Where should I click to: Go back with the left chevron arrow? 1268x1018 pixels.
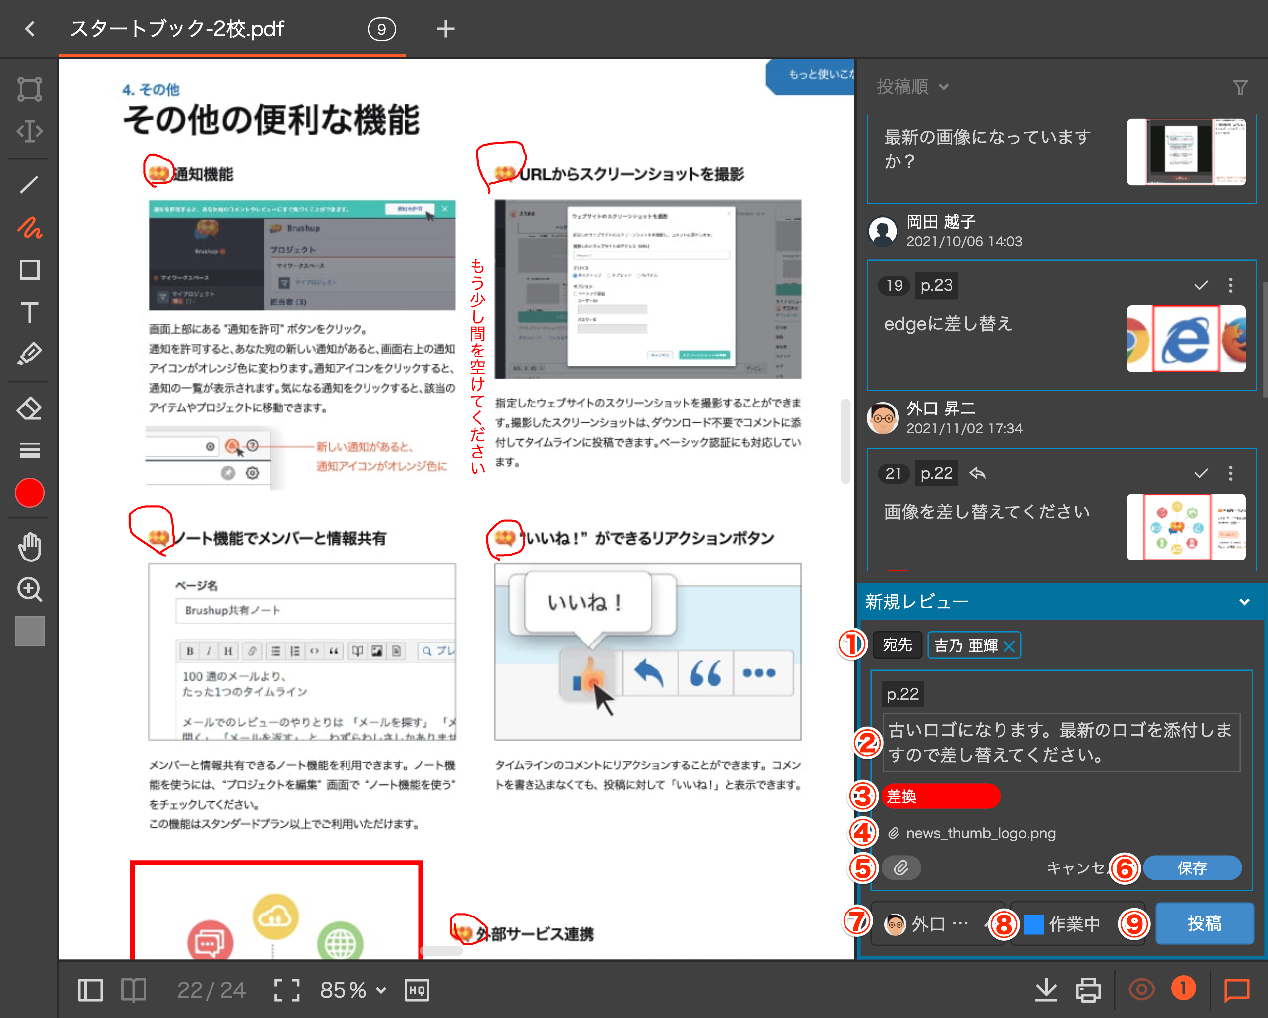pos(30,28)
